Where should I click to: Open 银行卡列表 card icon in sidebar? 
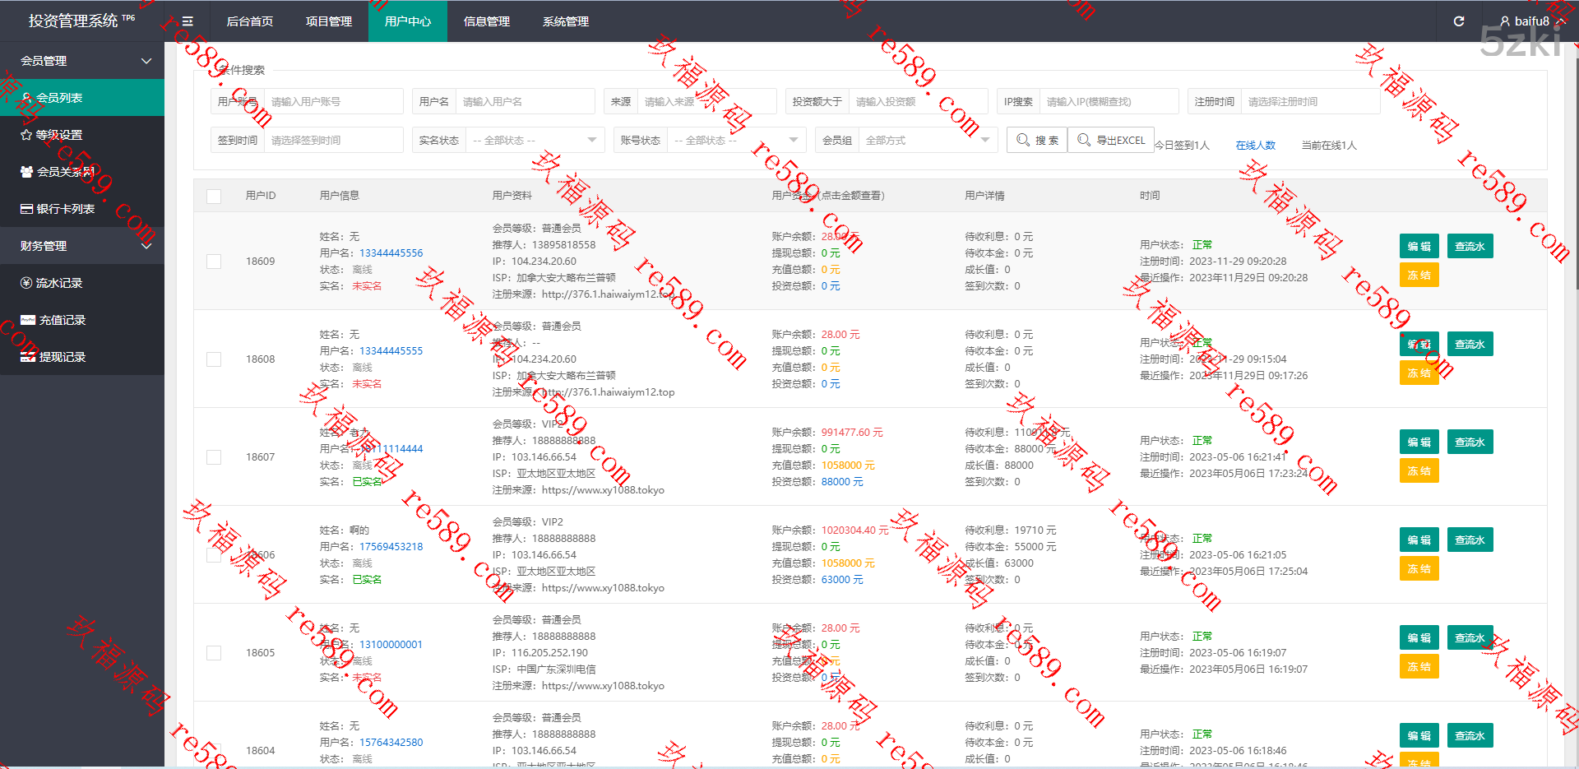pos(26,209)
